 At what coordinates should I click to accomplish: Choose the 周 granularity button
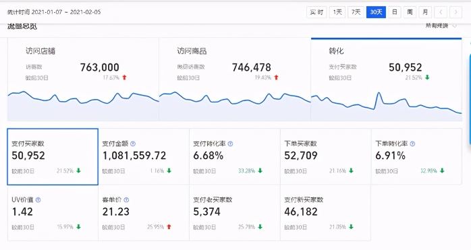pos(410,12)
